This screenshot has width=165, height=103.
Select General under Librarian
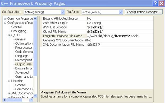point(20,85)
